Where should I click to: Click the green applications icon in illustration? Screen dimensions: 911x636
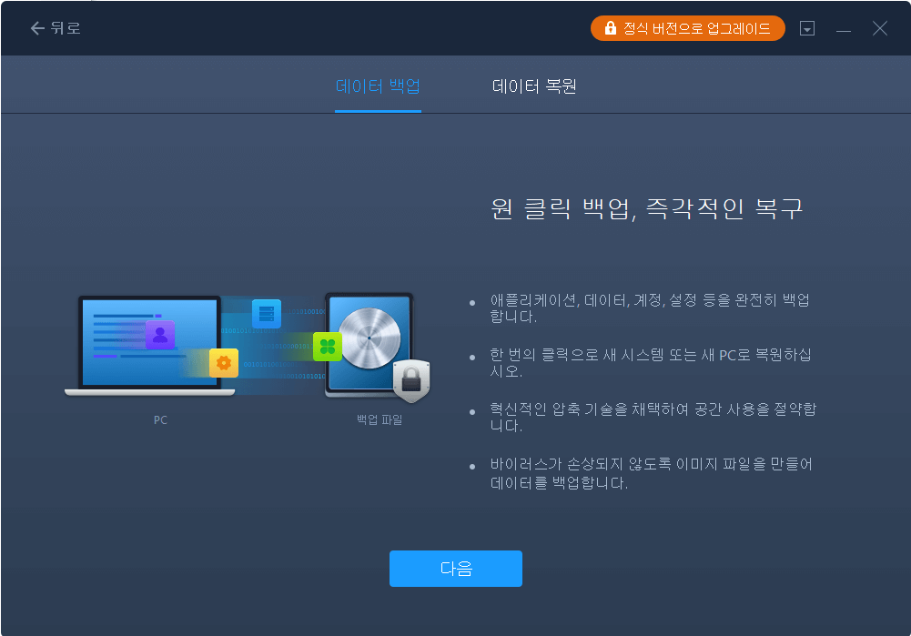coord(325,347)
